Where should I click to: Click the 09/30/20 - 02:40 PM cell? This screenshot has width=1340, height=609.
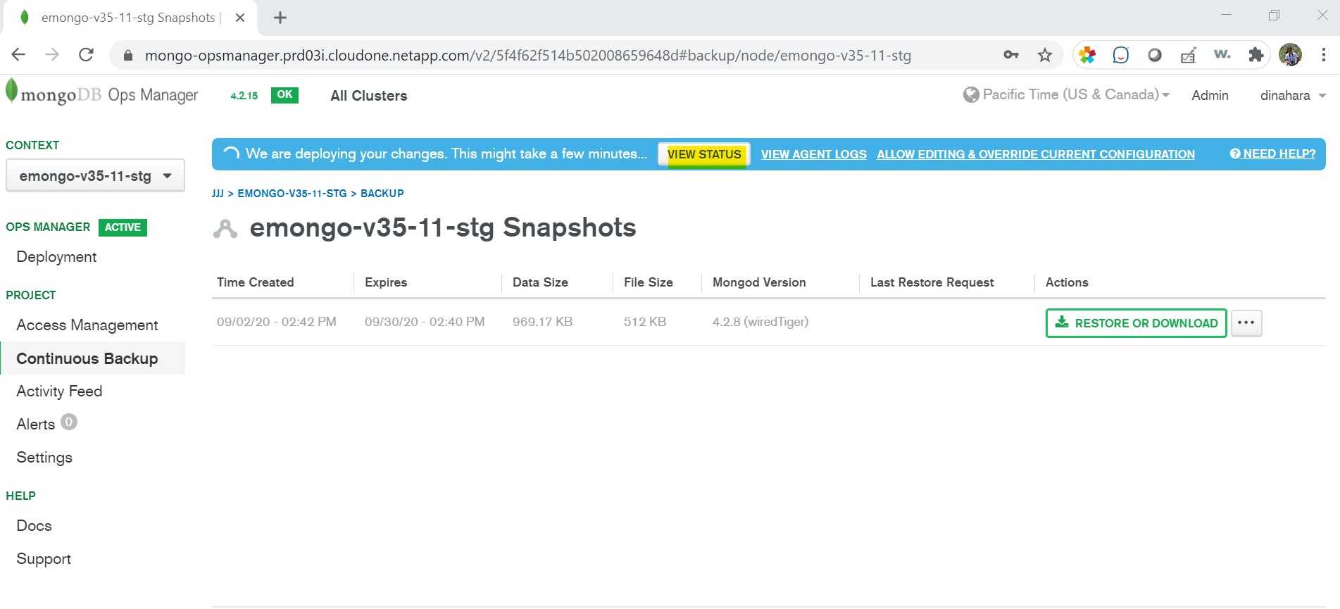point(425,322)
